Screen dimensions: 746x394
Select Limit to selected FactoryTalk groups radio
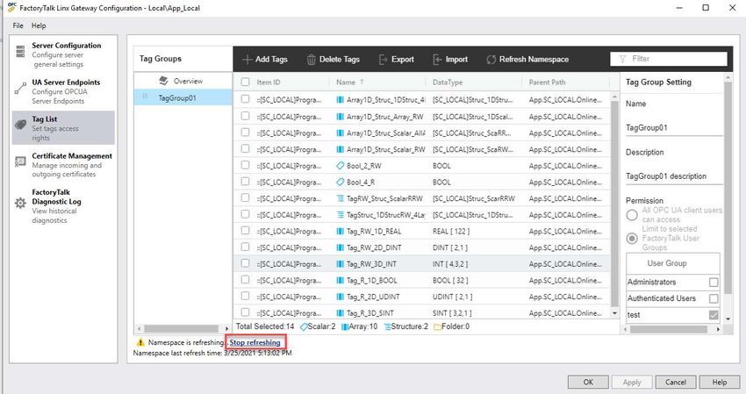[632, 239]
